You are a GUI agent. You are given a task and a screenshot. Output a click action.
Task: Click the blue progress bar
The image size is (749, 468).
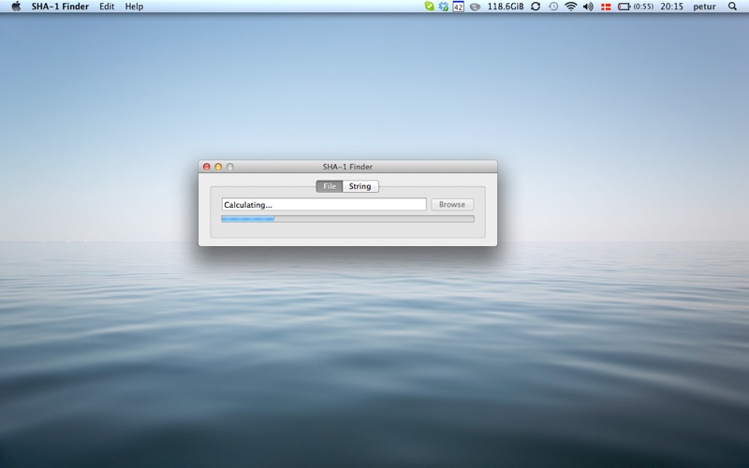coord(346,219)
